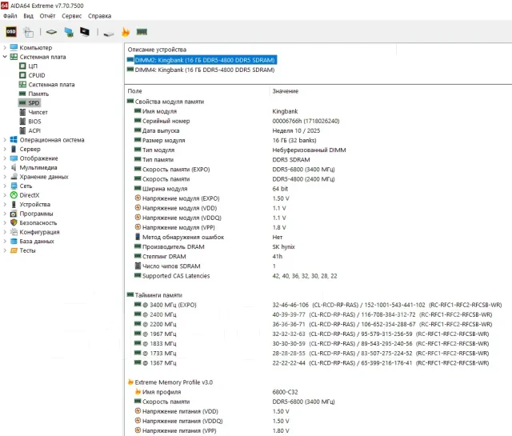Expand the Сервер tree node

[x=5, y=149]
